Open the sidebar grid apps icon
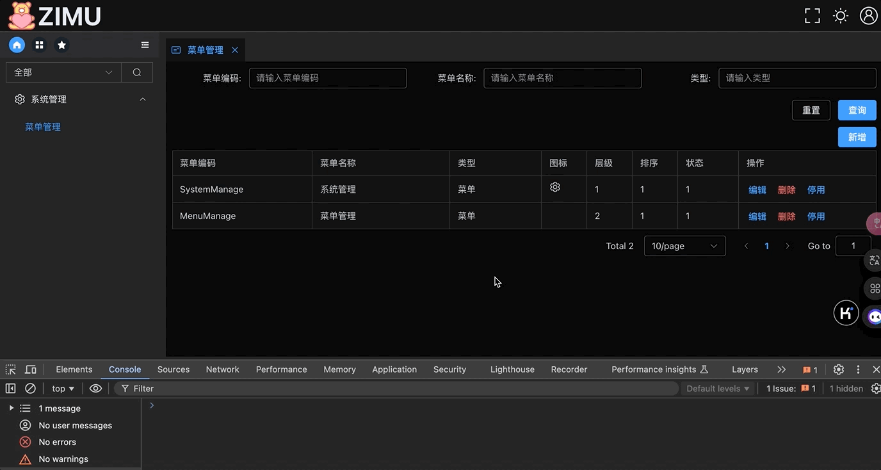 [x=39, y=45]
